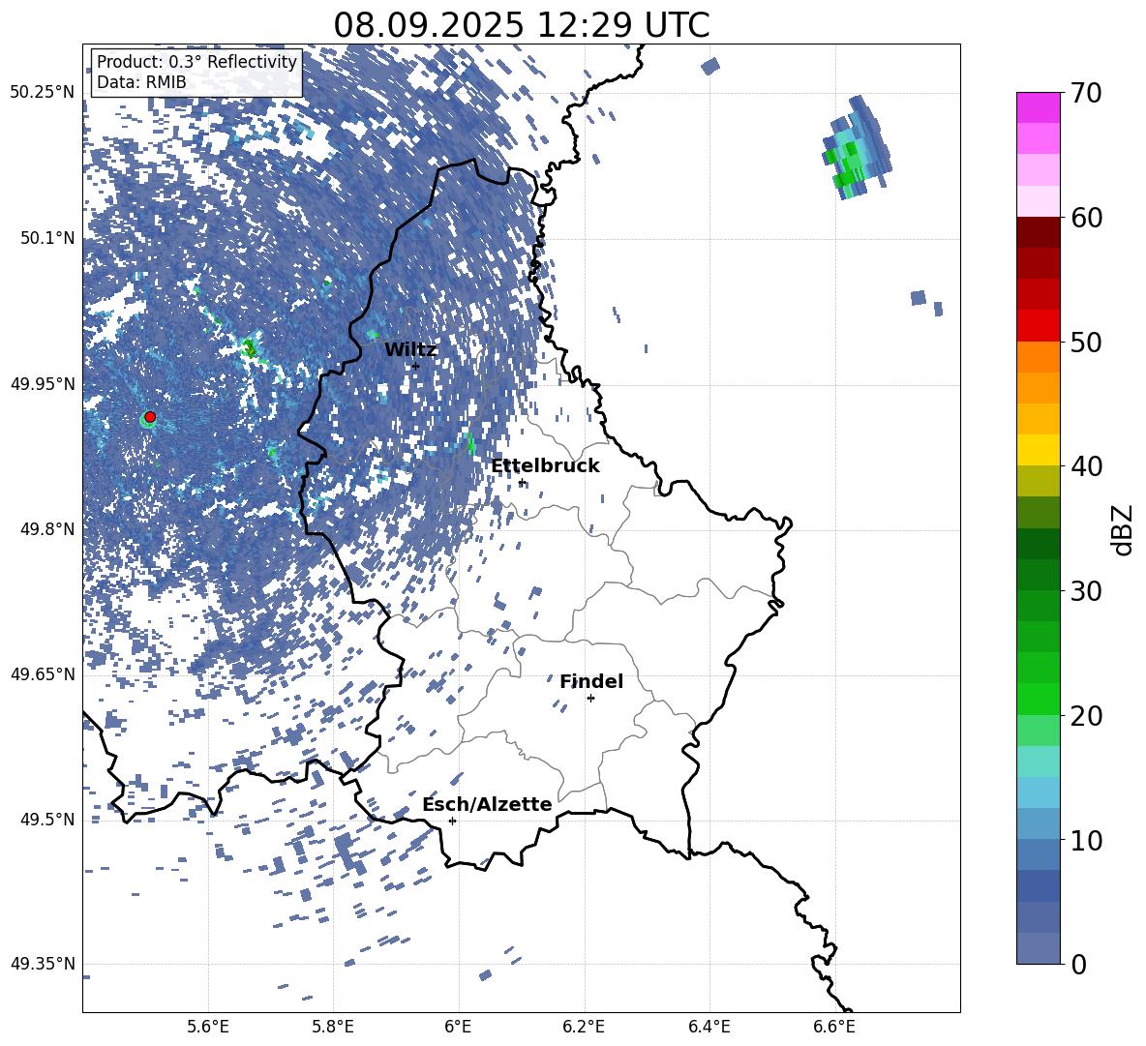
Task: Click the latitude label 49.8°N
Action: 46,529
